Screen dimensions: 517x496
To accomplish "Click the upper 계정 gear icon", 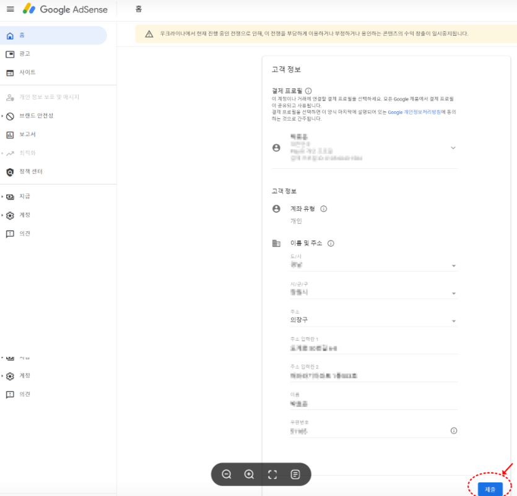I will click(x=11, y=215).
